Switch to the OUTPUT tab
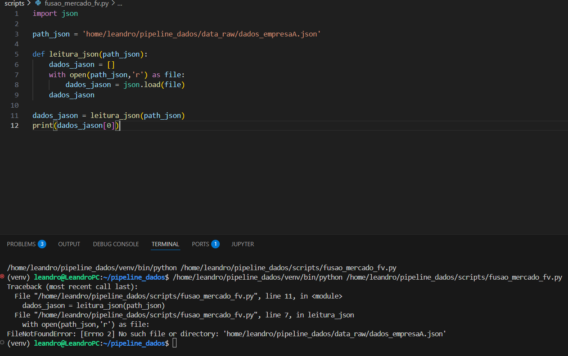The height and width of the screenshot is (356, 568). (x=69, y=244)
